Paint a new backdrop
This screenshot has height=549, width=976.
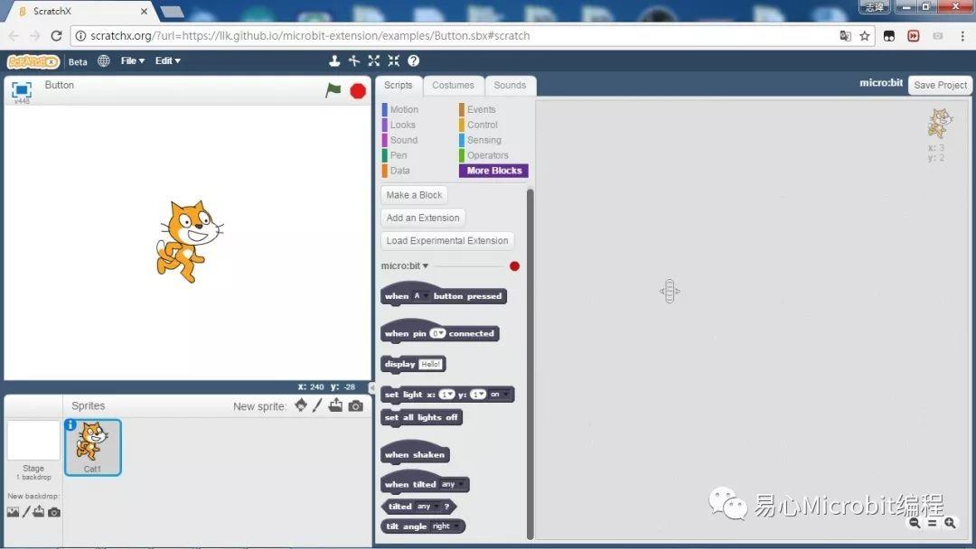click(26, 512)
